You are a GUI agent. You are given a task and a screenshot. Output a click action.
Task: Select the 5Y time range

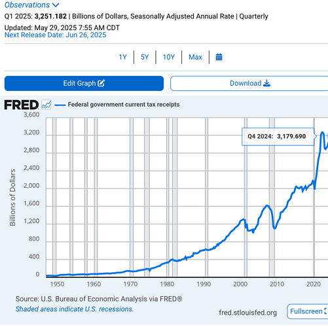tap(145, 57)
